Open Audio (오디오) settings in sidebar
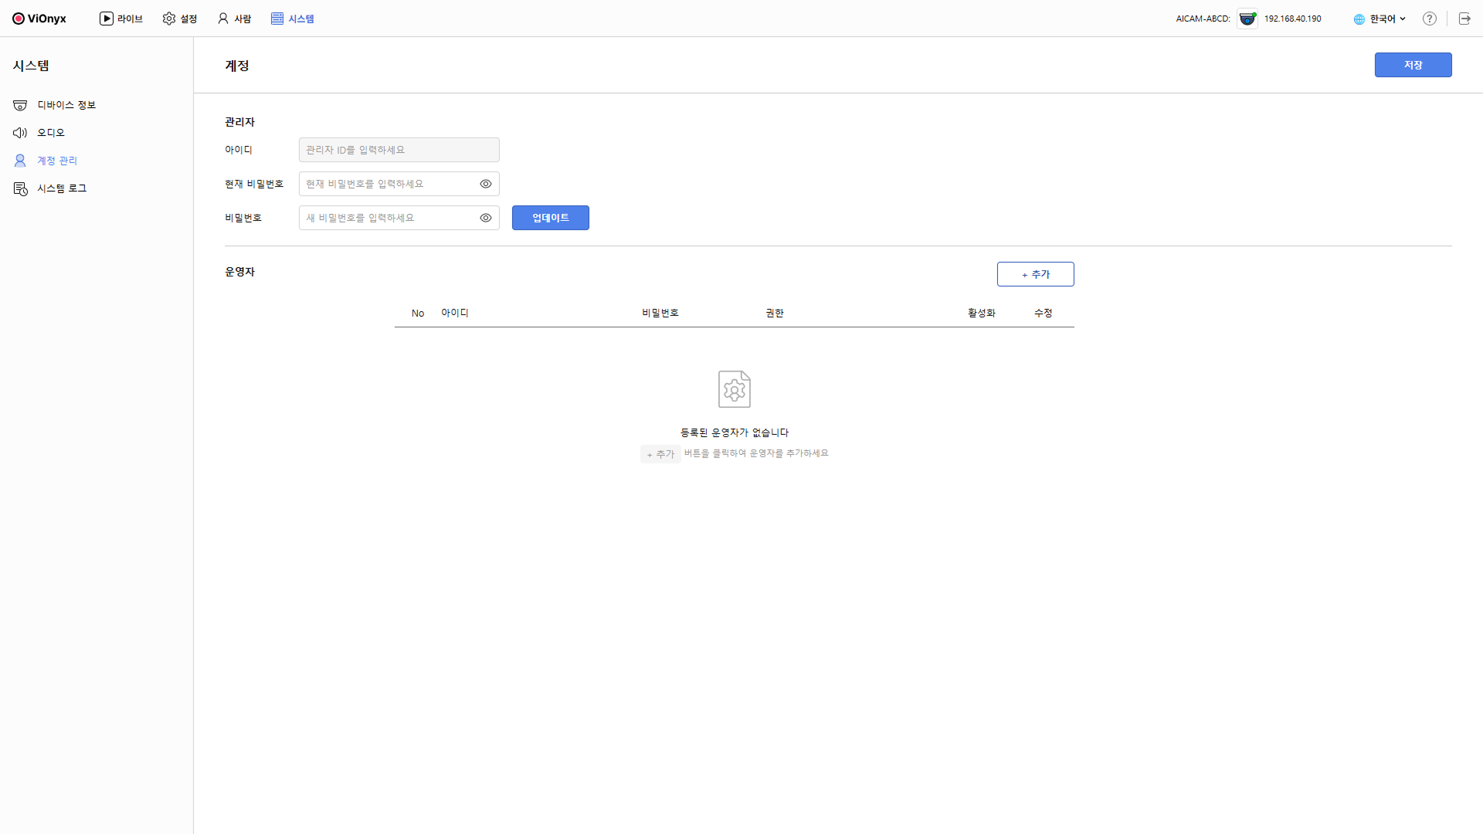The image size is (1483, 834). pyautogui.click(x=51, y=133)
